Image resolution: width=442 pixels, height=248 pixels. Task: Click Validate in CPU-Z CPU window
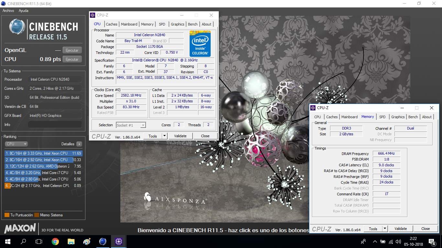180,136
